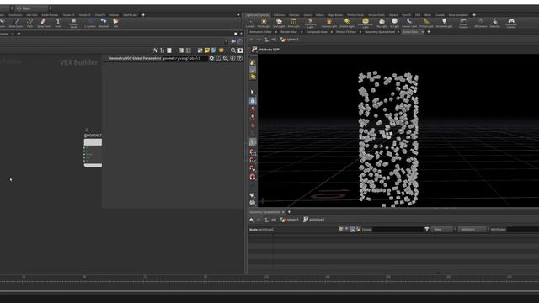
Task: Go back in the spreadsheet network path
Action: 252,220
